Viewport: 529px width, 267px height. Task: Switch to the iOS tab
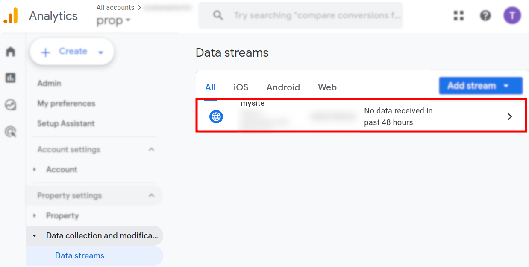(241, 87)
